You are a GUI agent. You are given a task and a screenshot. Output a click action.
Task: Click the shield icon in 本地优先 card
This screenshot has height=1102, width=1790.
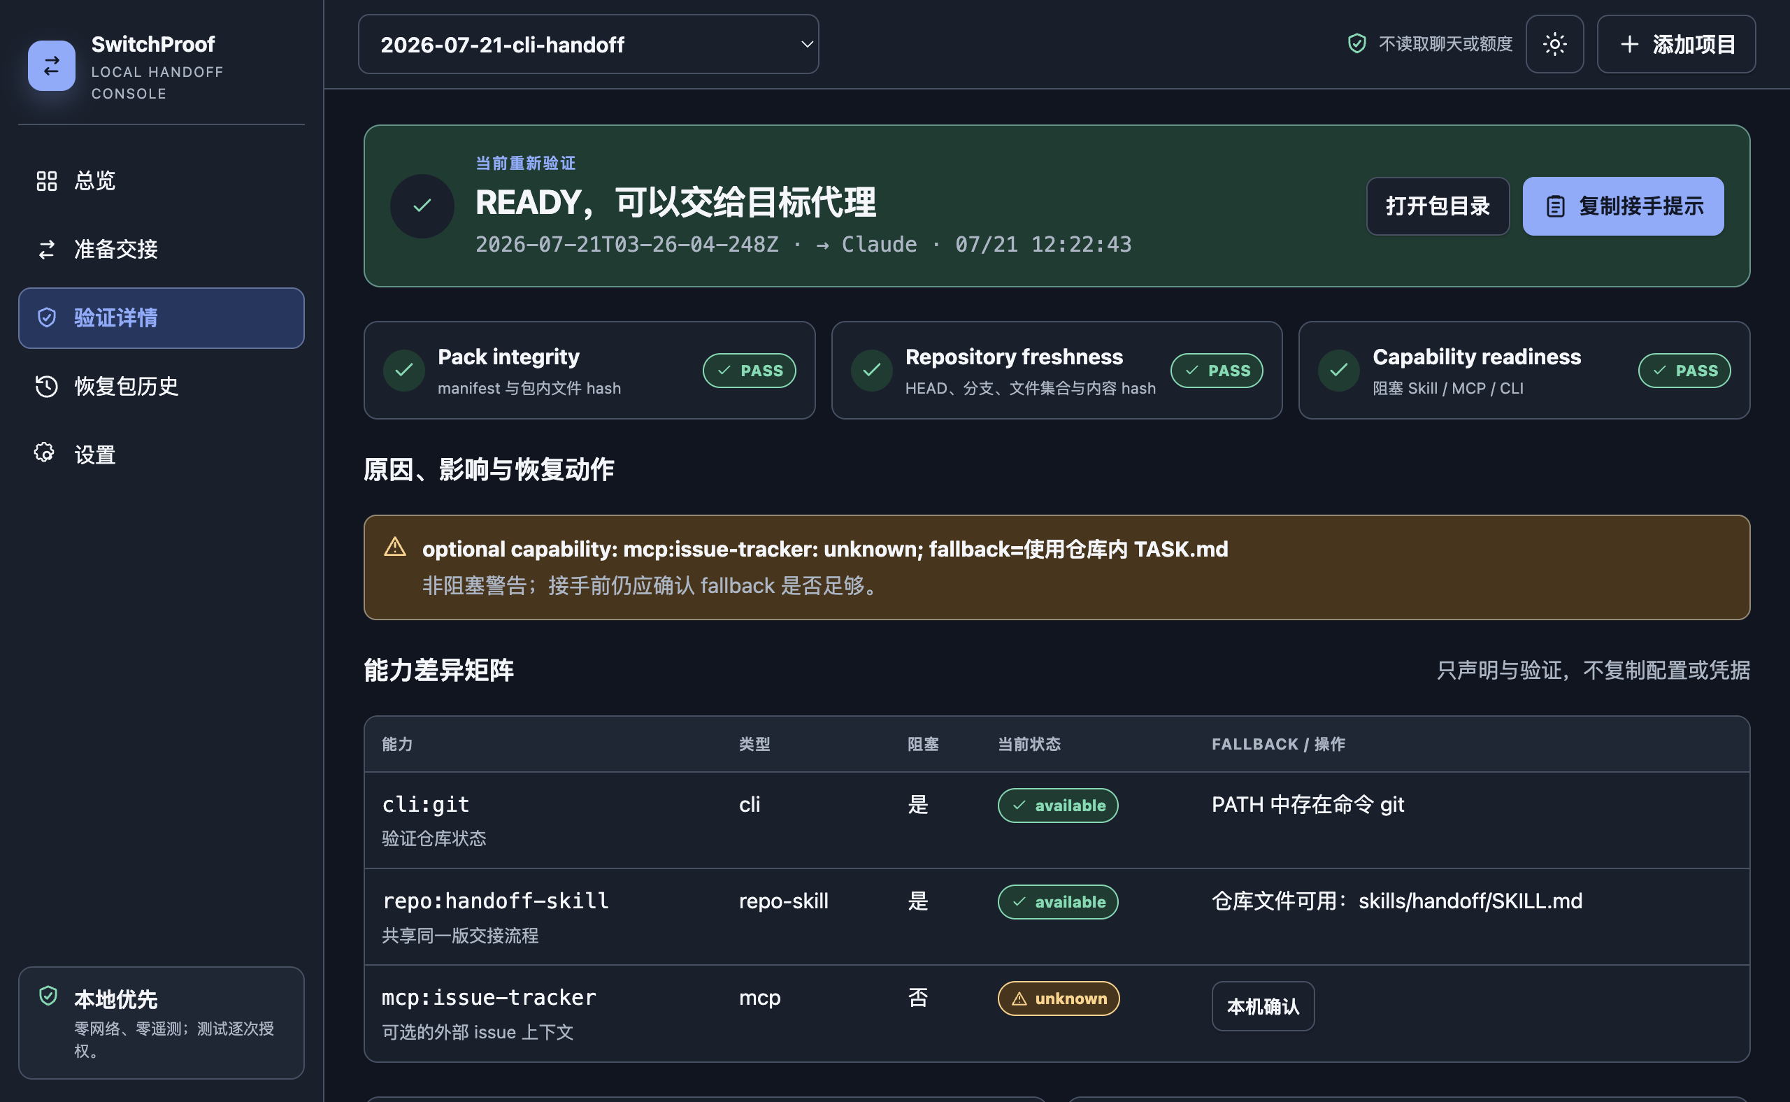(48, 996)
